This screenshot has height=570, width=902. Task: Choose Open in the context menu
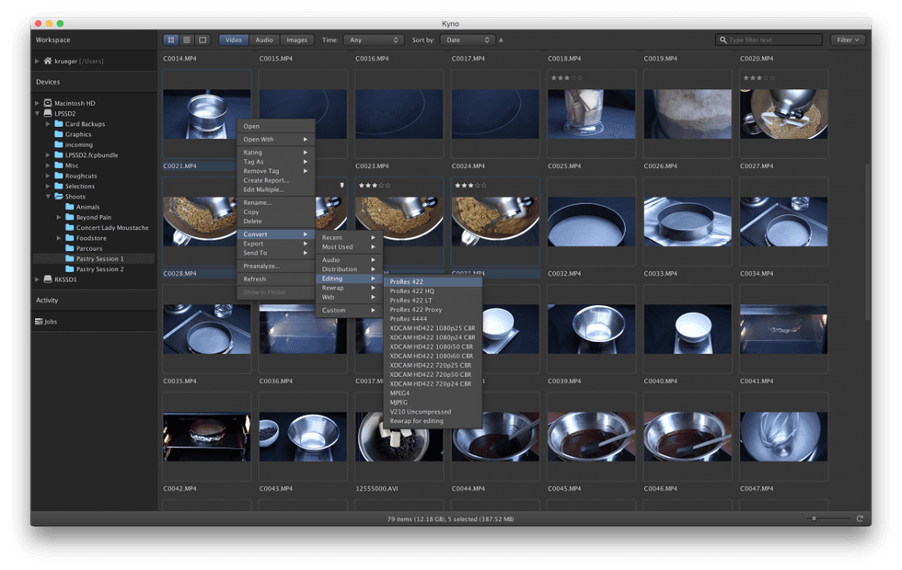pos(275,126)
